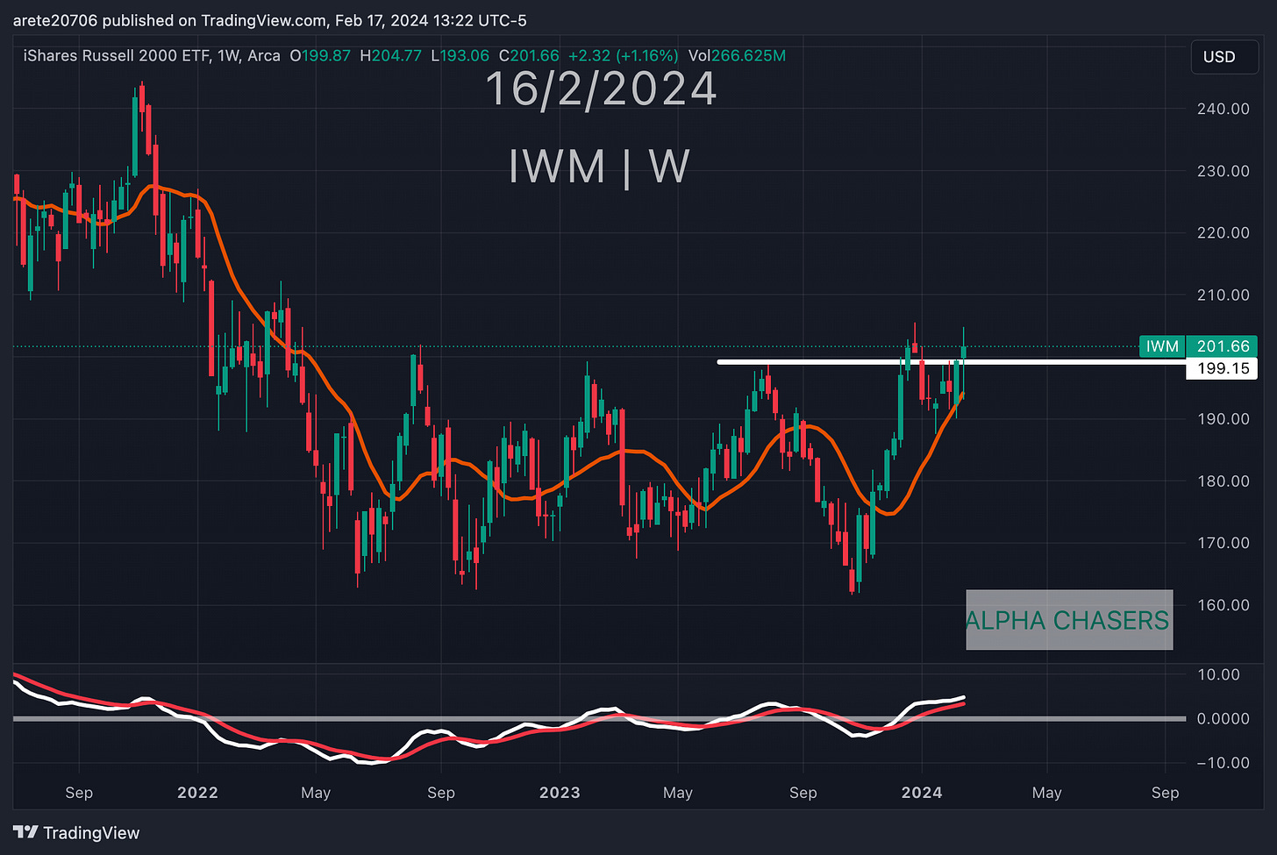The height and width of the screenshot is (855, 1277).
Task: Click the ALPHA CHASERS label box
Action: 1069,620
